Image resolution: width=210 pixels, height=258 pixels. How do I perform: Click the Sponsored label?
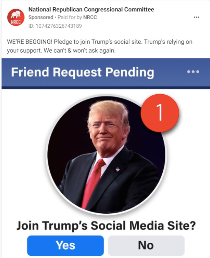[x=41, y=17]
